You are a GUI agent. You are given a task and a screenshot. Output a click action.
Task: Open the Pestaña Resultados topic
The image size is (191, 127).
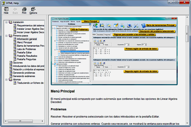[x=27, y=56]
